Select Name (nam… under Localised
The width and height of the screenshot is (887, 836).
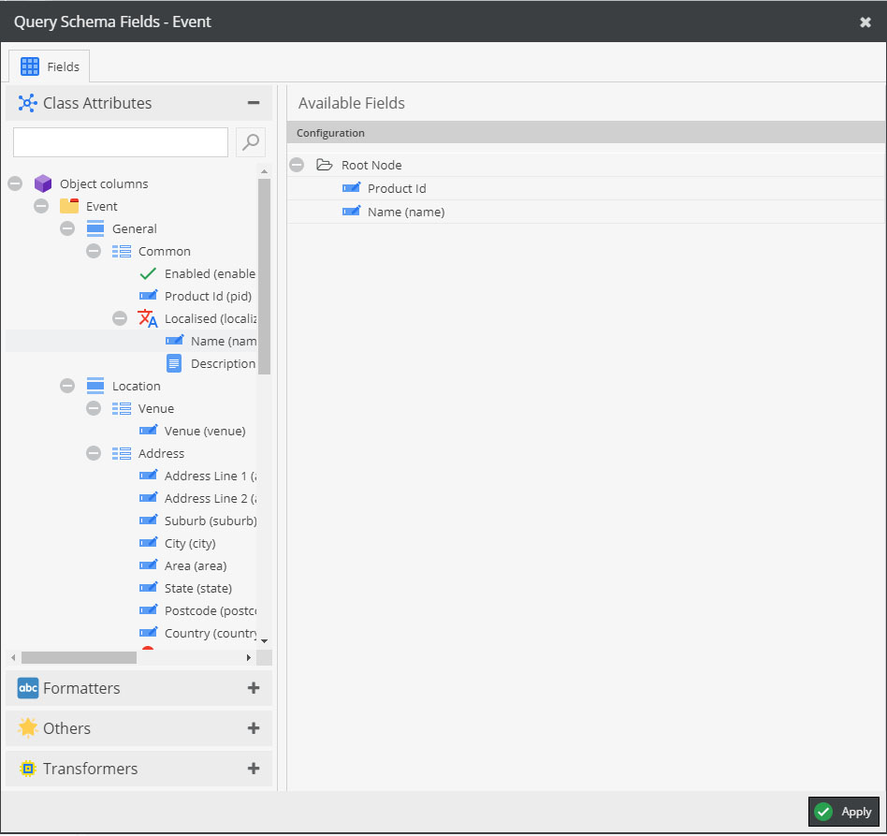[x=224, y=342]
